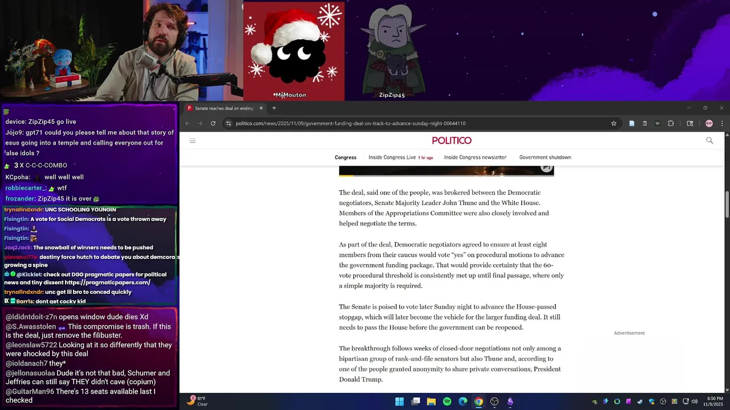Bookmark this page with the star icon

(x=614, y=123)
